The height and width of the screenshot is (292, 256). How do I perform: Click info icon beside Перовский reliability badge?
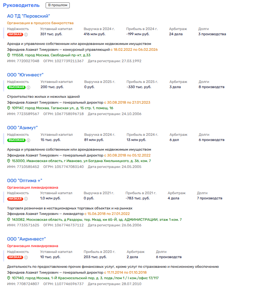click(26, 35)
